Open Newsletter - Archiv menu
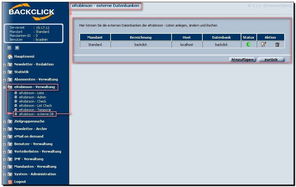This screenshot has height=187, width=296. click(x=31, y=129)
